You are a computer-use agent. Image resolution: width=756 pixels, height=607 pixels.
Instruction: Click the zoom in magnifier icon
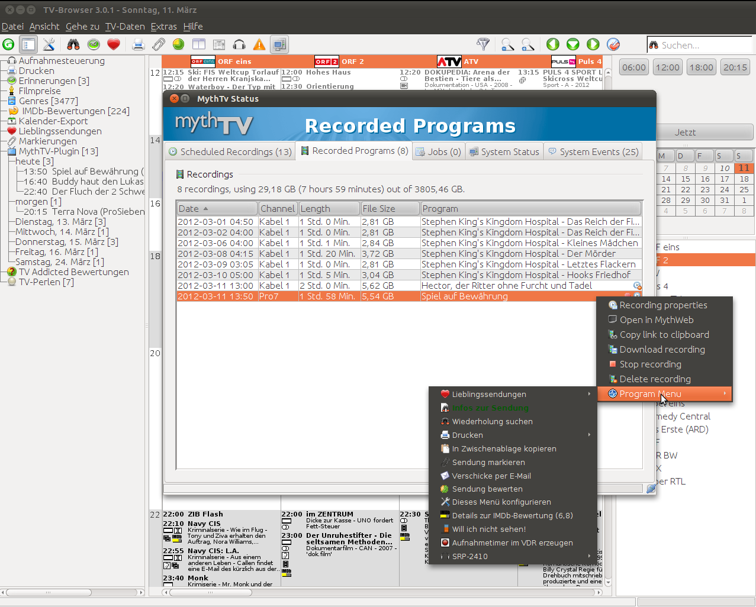pyautogui.click(x=528, y=44)
